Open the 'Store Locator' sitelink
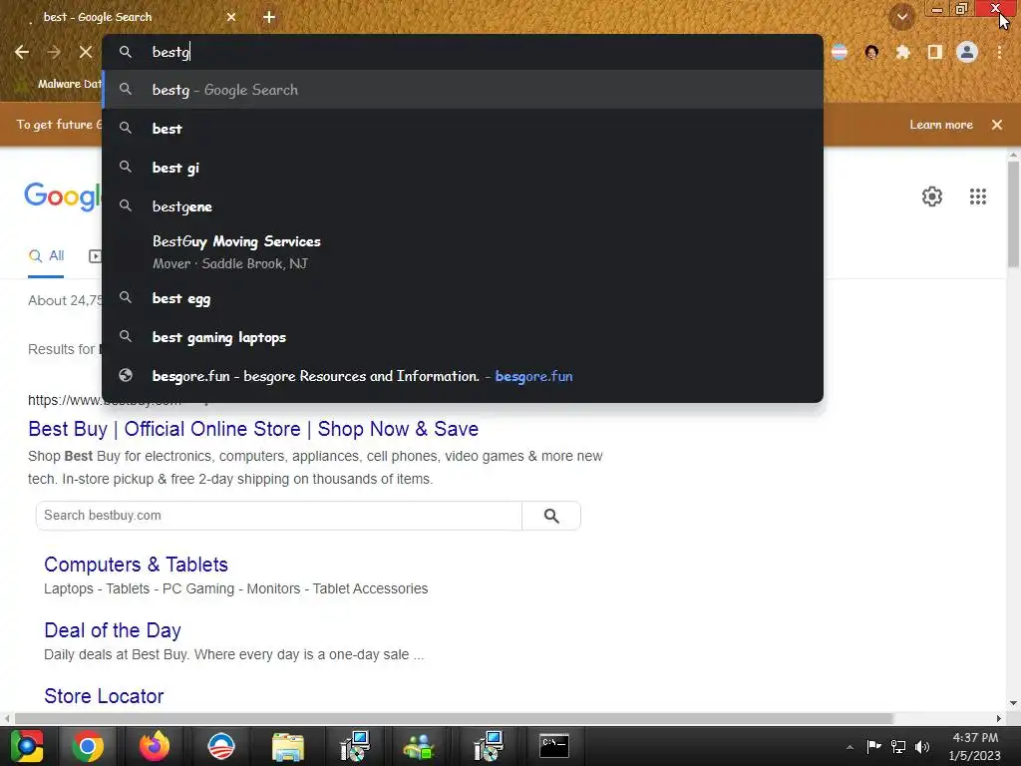1021x766 pixels. 104,696
